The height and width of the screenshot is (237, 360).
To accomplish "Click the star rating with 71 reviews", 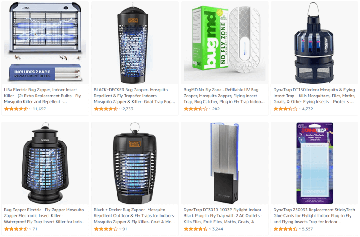I will [16, 229].
